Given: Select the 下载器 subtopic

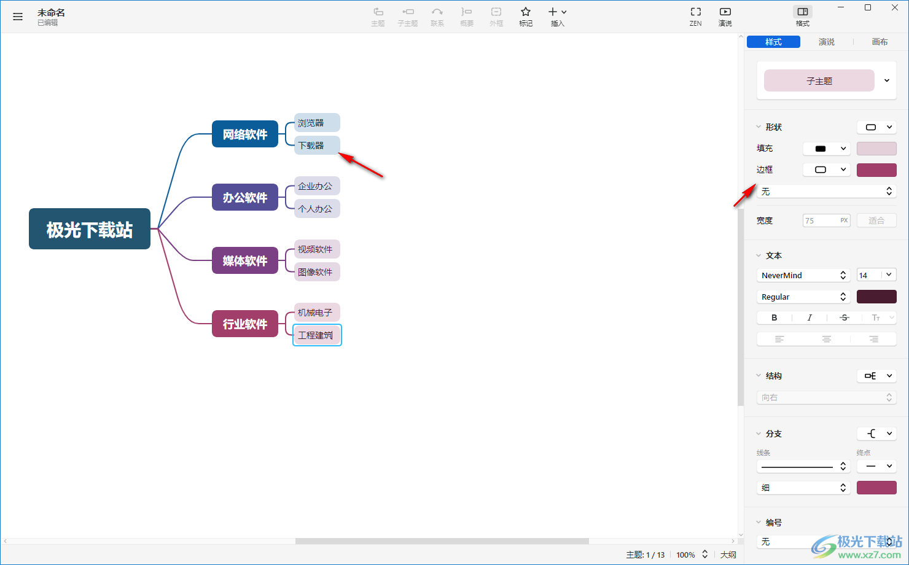Looking at the screenshot, I should point(317,146).
